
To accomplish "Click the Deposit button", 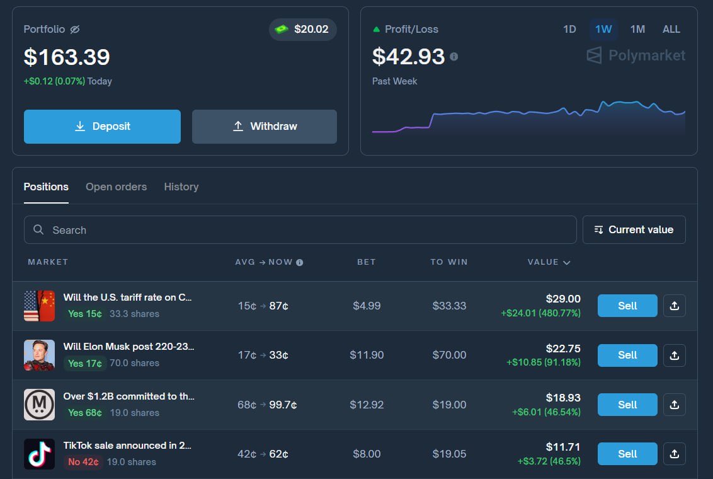I will click(x=102, y=127).
